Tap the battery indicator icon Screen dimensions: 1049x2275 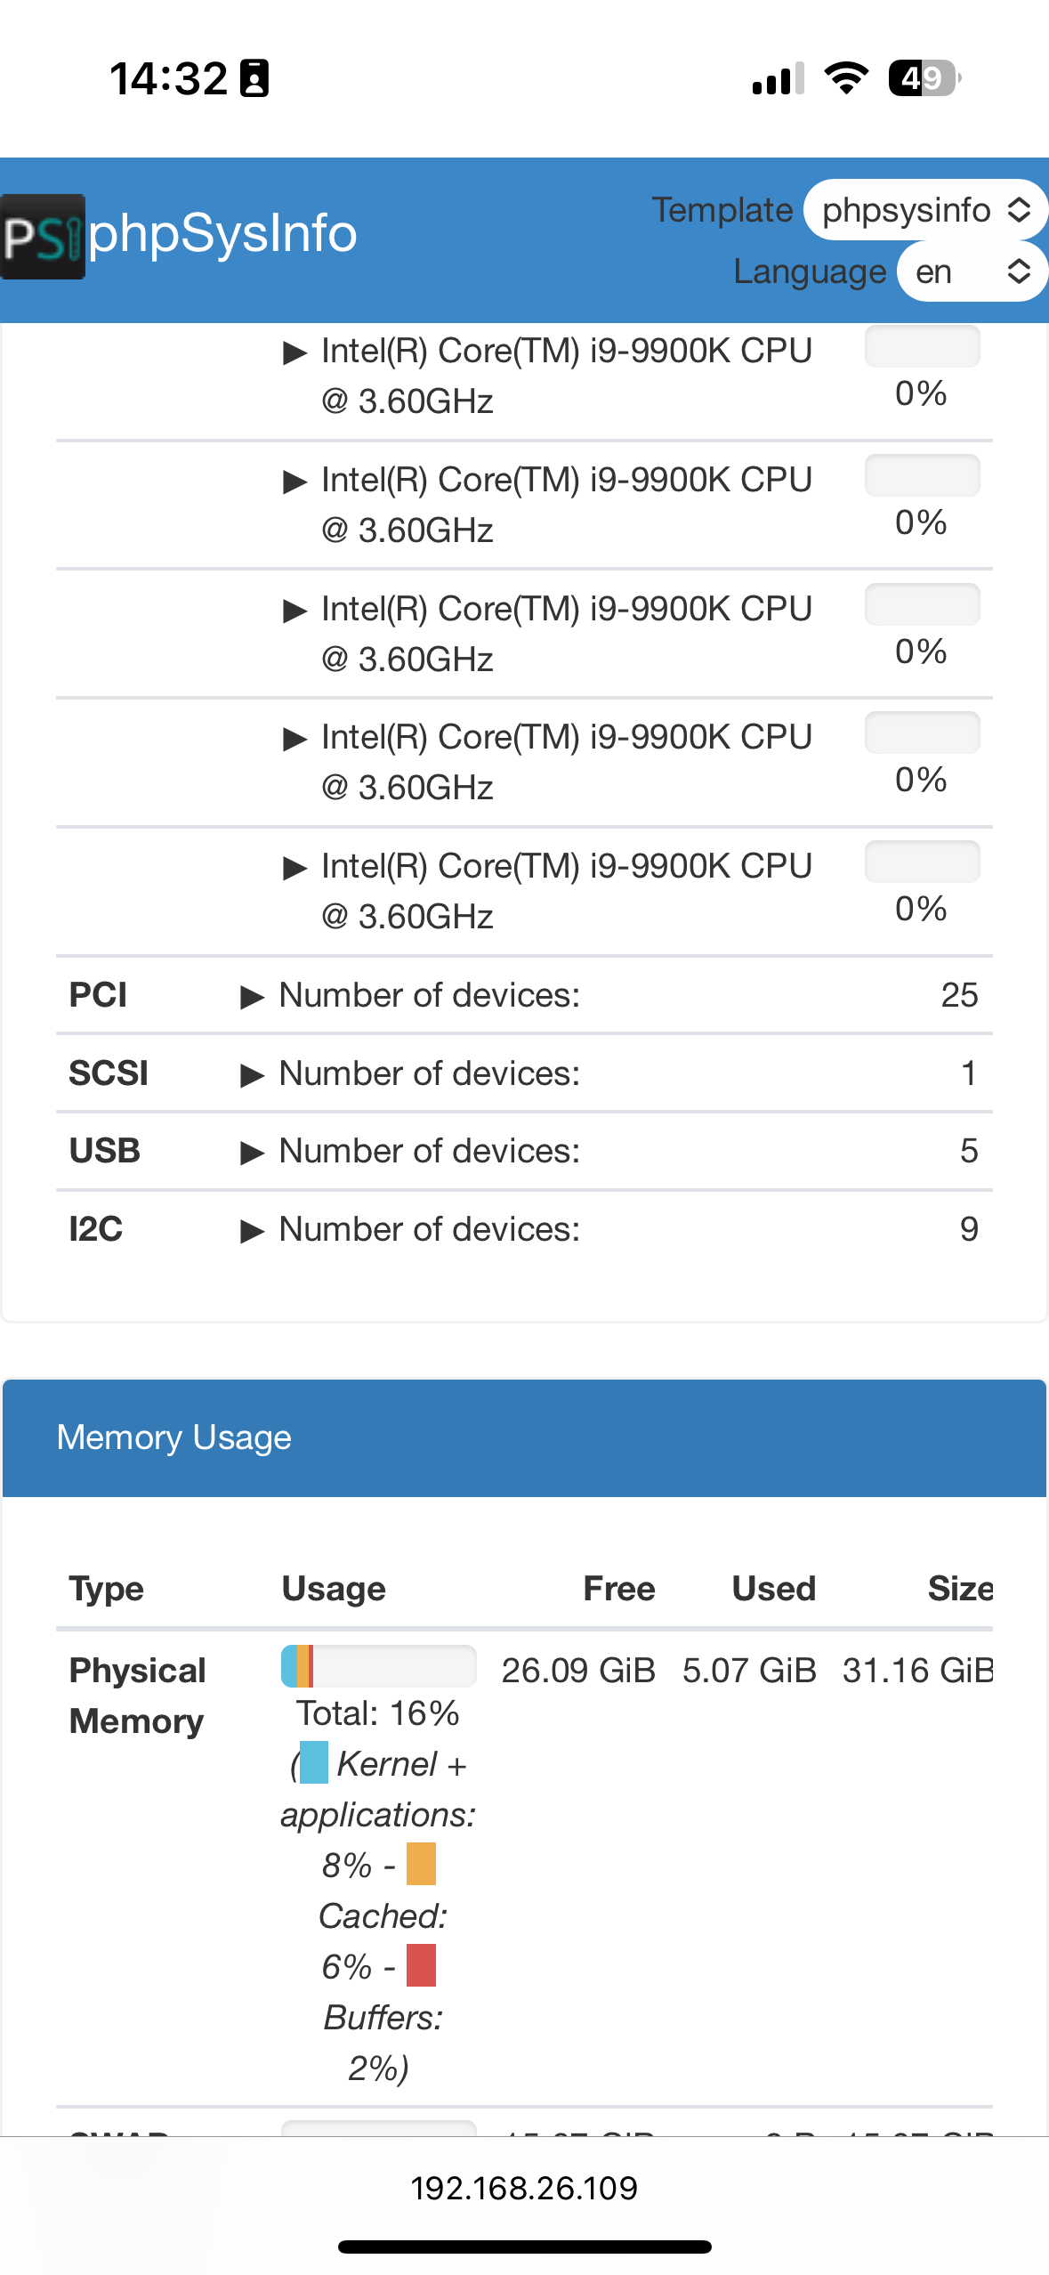(924, 78)
